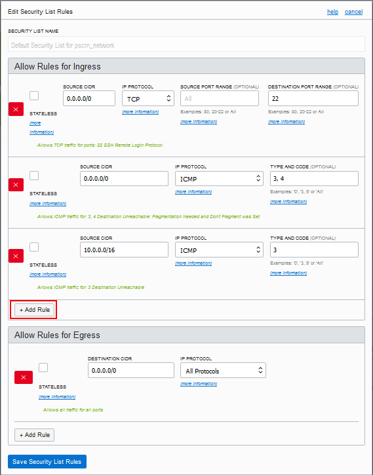373x475 pixels.
Task: Add a new ingress rule
Action: click(x=34, y=310)
